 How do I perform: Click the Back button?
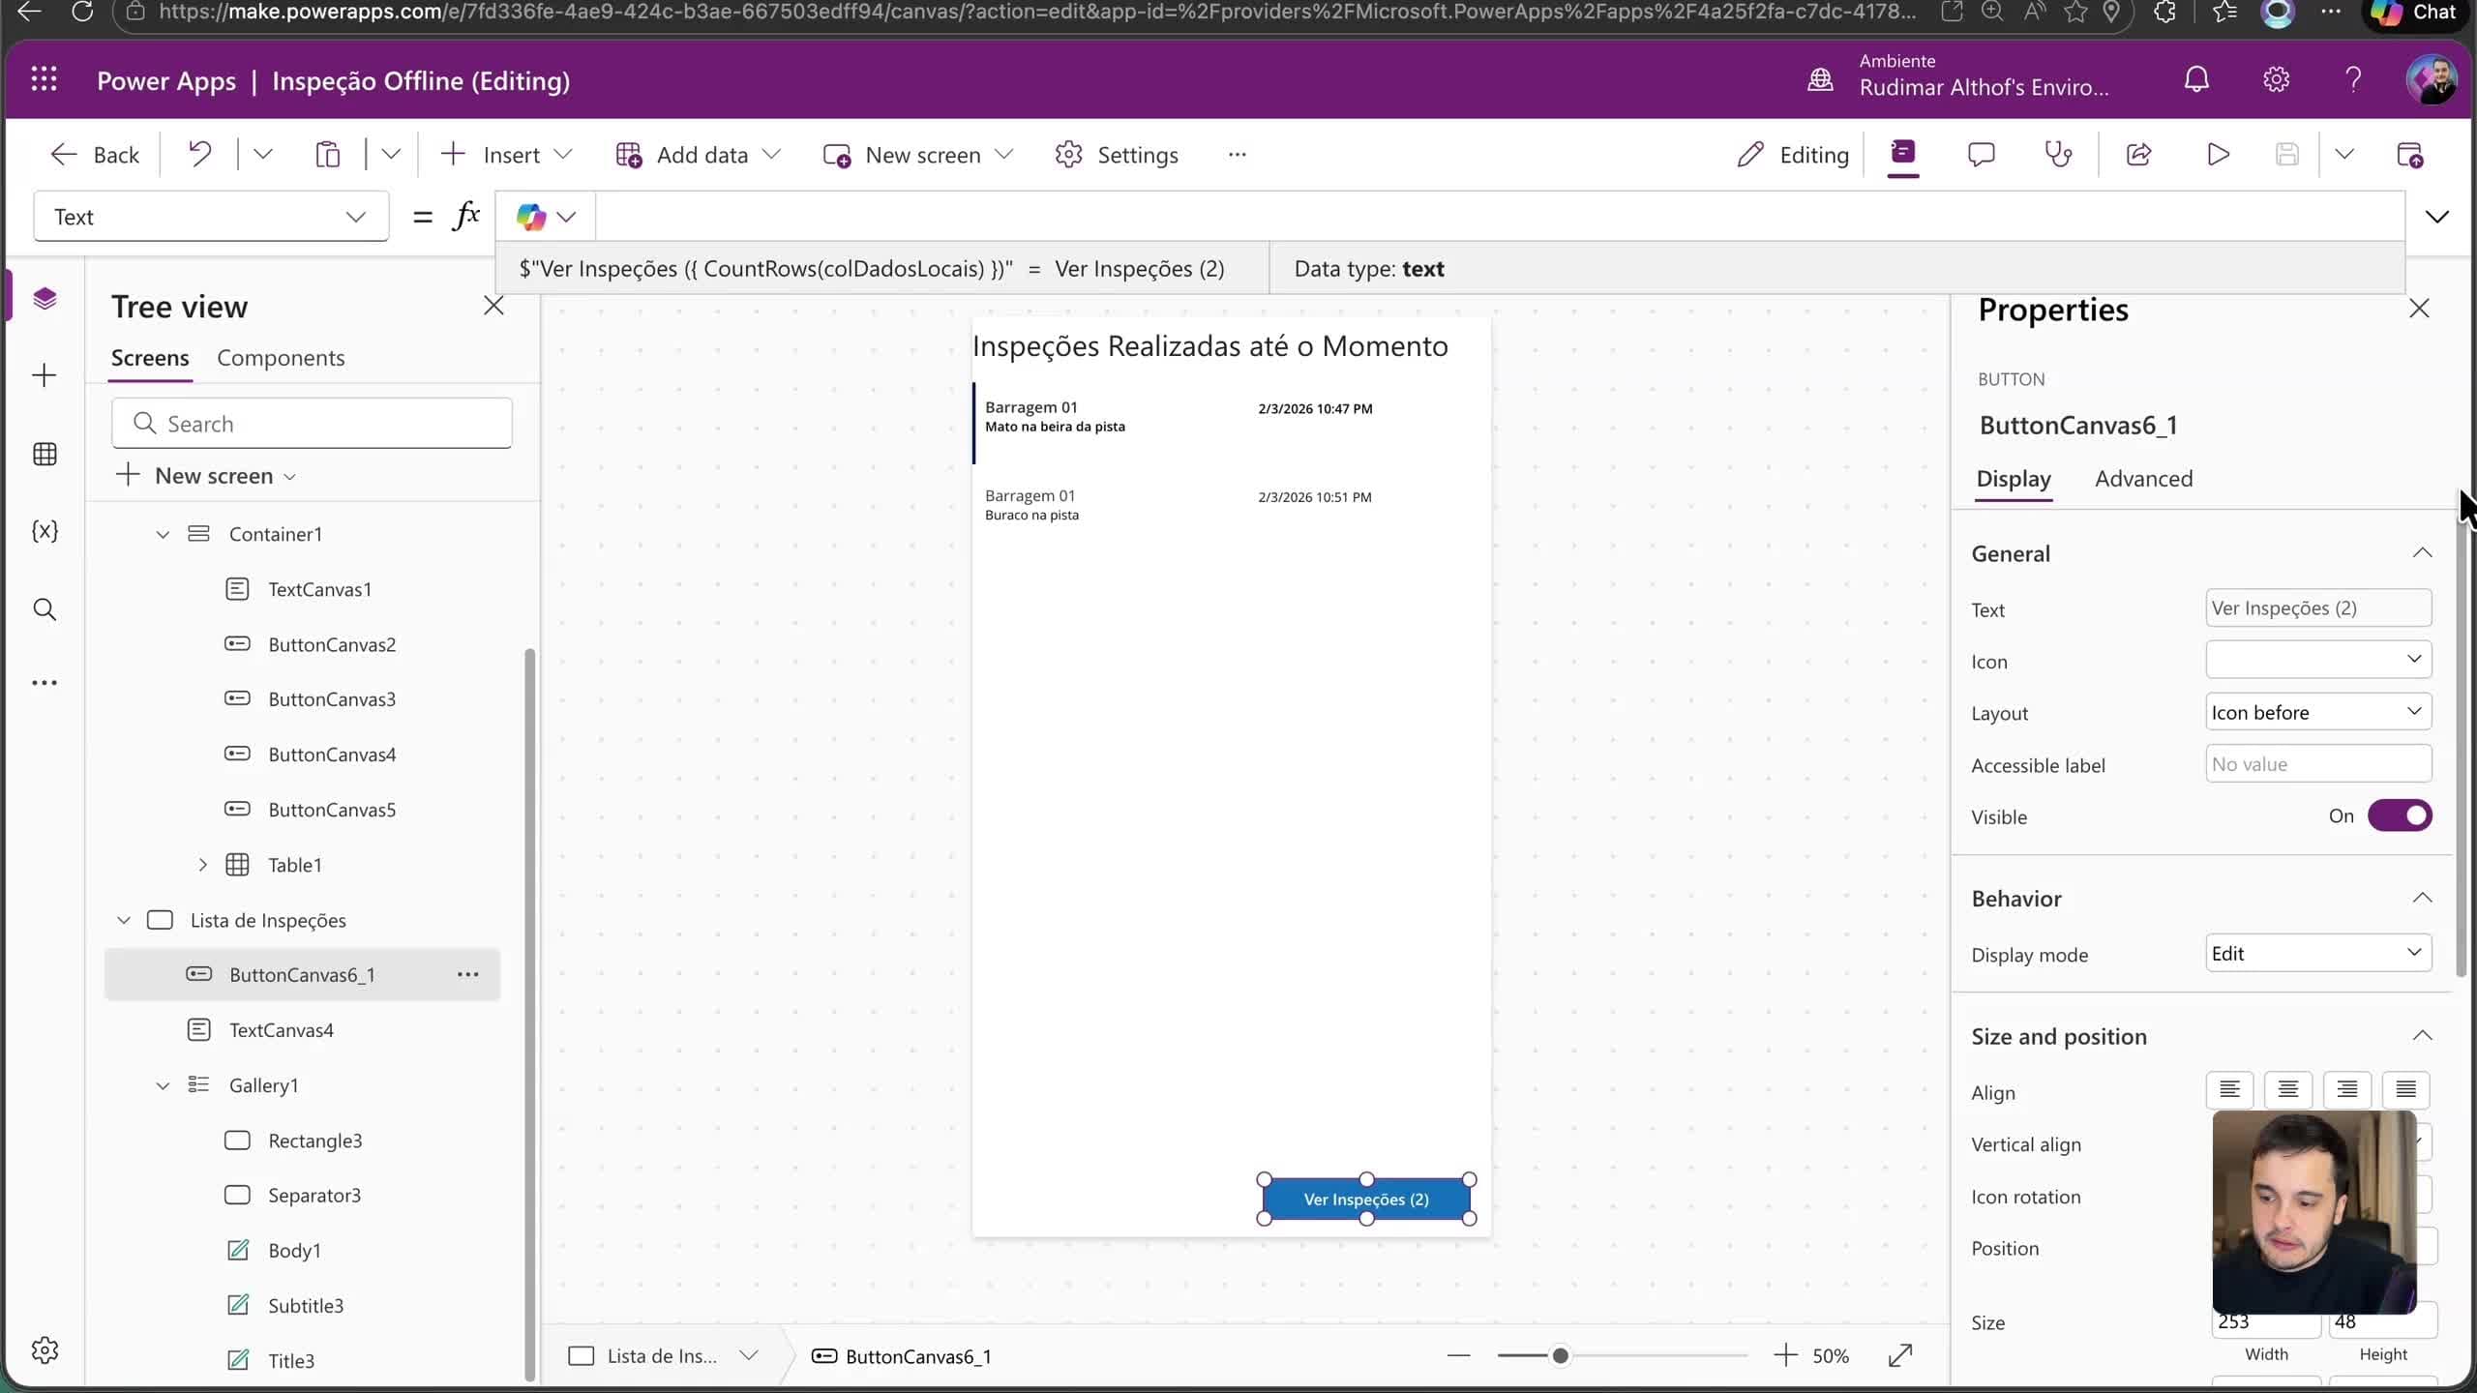[95, 154]
